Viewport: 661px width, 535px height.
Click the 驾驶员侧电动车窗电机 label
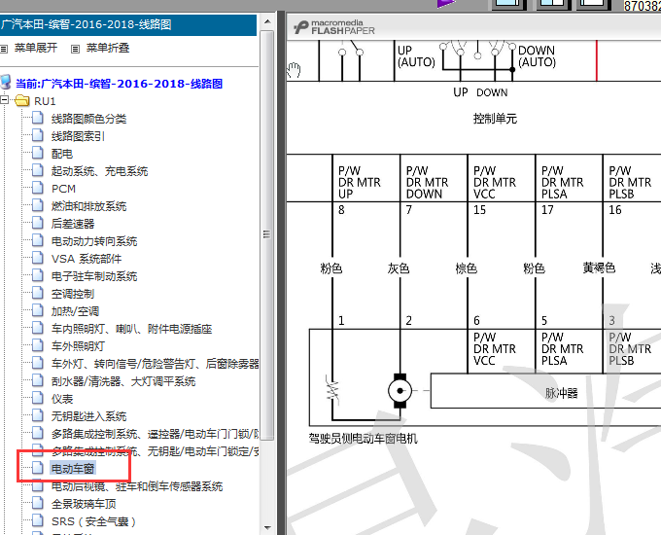tap(363, 439)
